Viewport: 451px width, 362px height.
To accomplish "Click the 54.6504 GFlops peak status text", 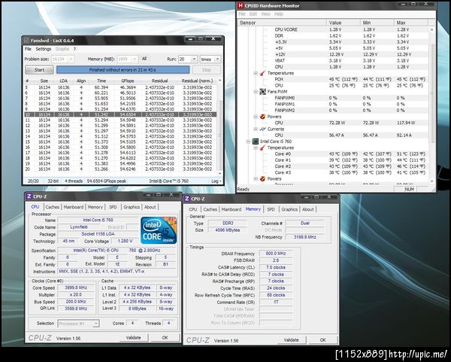I will pyautogui.click(x=107, y=181).
